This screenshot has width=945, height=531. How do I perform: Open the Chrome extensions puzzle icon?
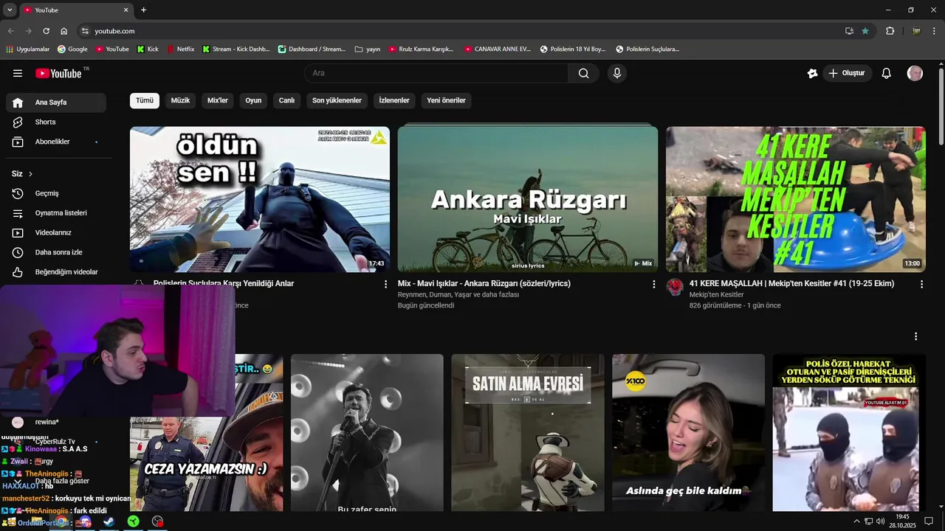(x=890, y=31)
